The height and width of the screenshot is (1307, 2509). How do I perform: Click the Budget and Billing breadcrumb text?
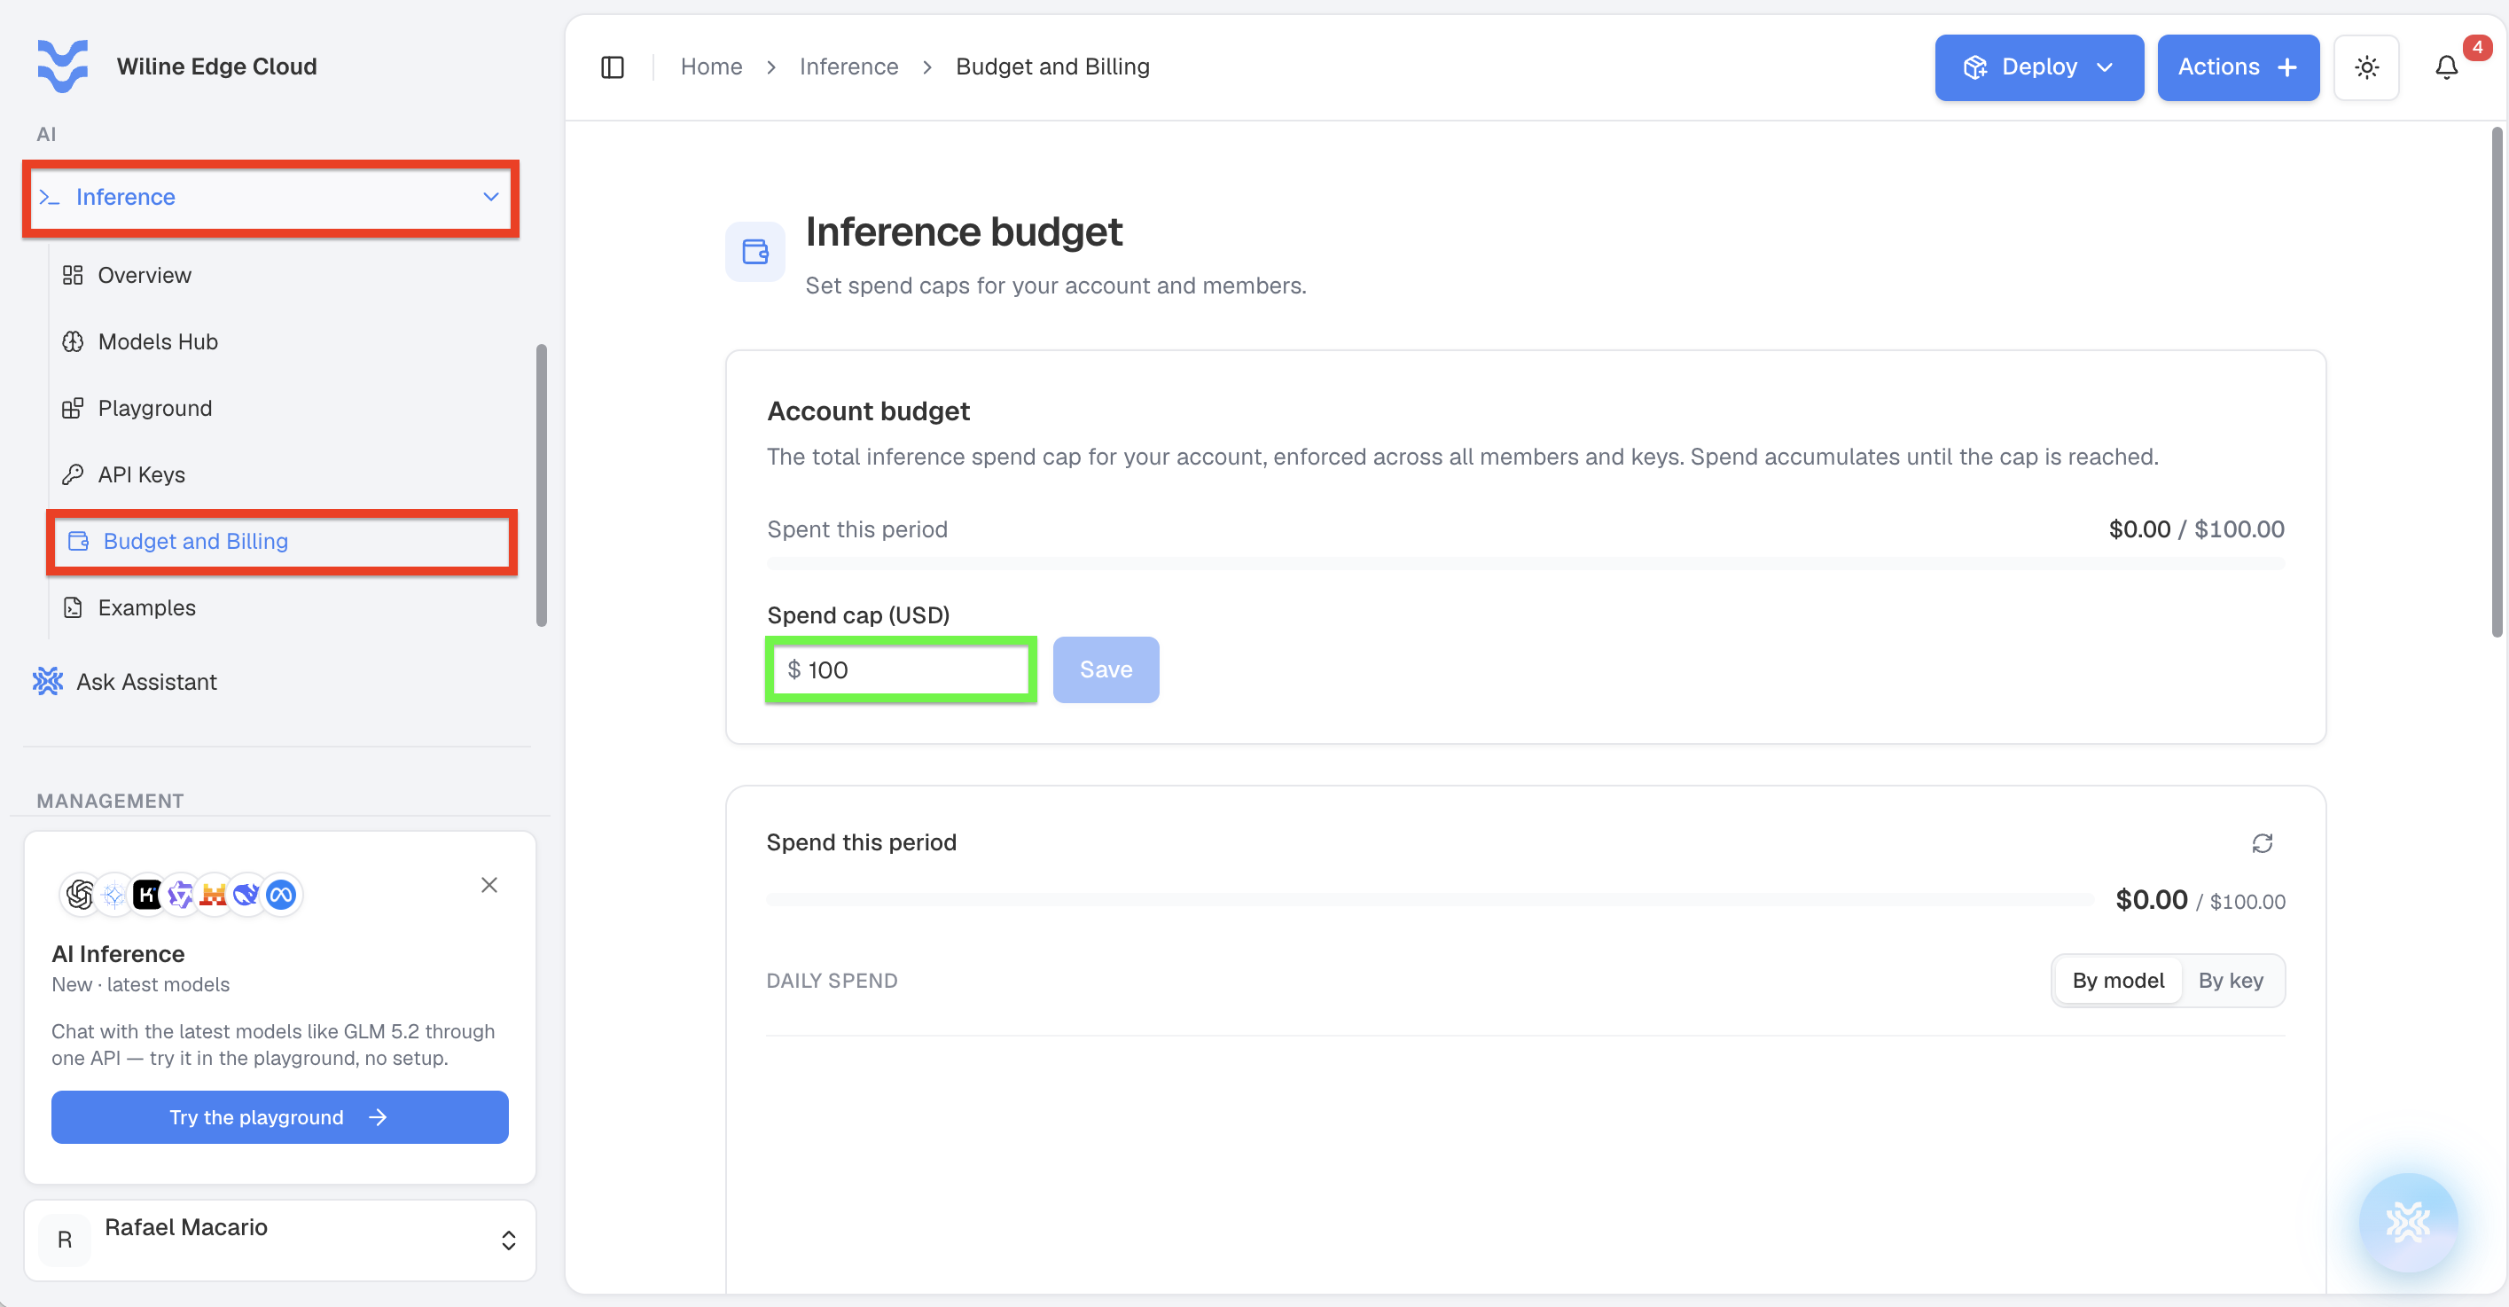tap(1051, 67)
